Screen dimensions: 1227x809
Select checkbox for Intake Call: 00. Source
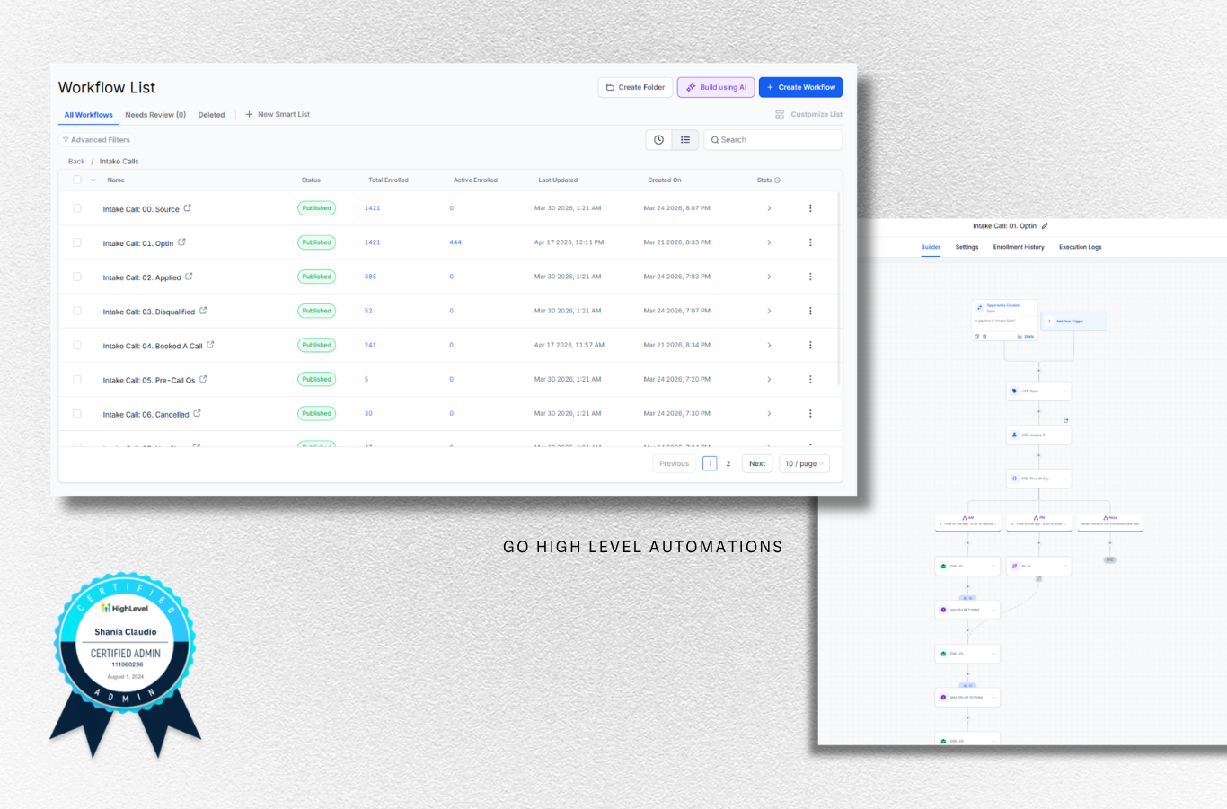77,208
